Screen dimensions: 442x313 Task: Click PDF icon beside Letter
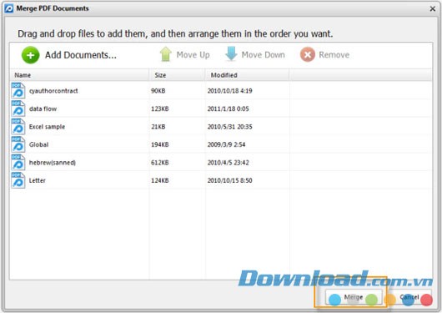coord(18,180)
